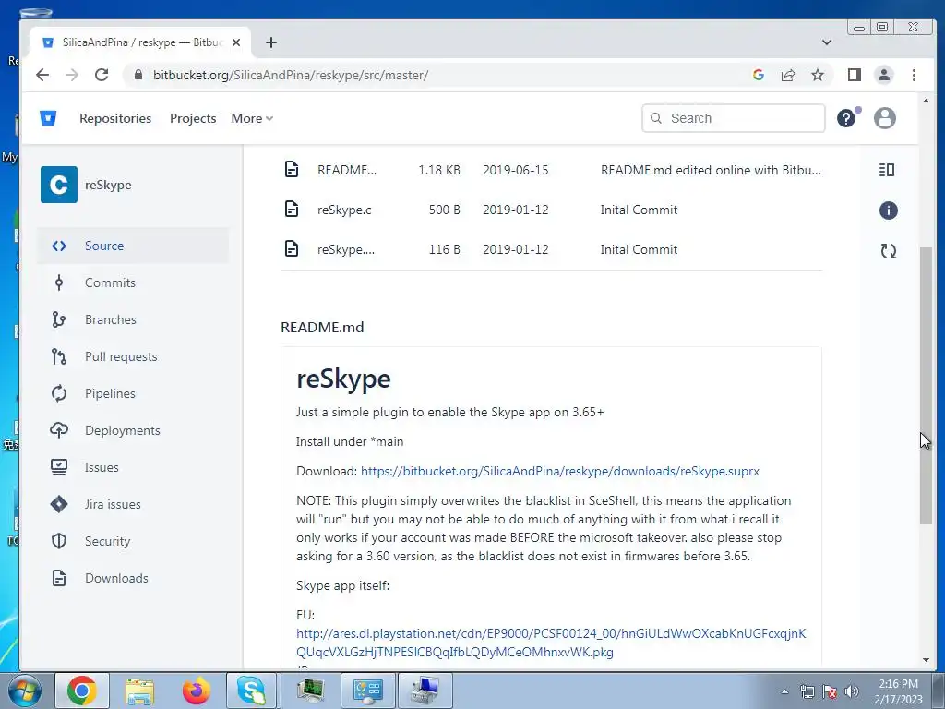This screenshot has width=945, height=709.
Task: Reload the page
Action: 102,75
